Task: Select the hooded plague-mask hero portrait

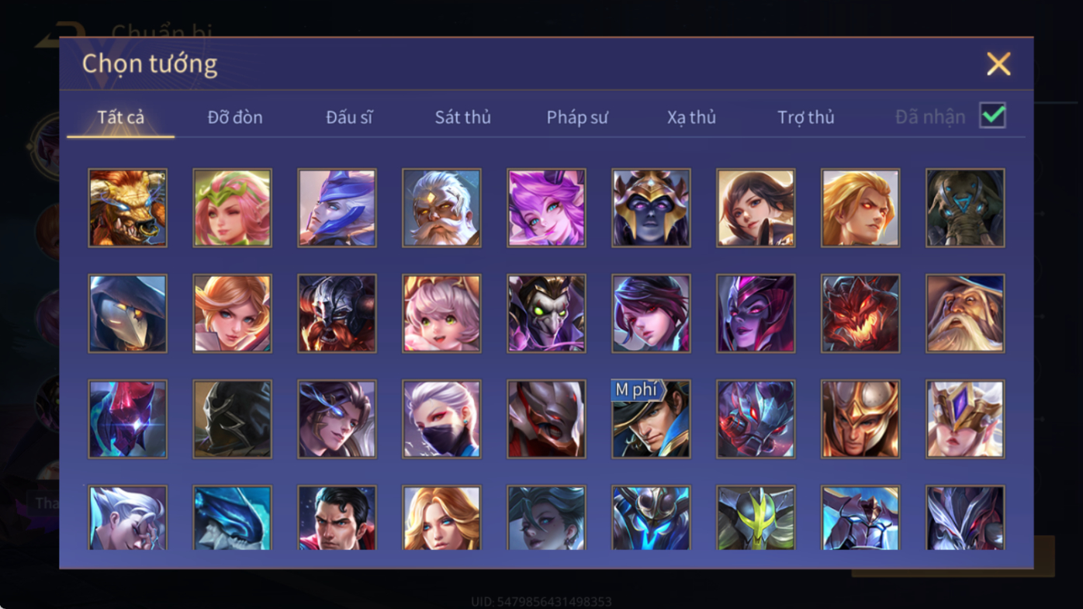Action: 128,313
